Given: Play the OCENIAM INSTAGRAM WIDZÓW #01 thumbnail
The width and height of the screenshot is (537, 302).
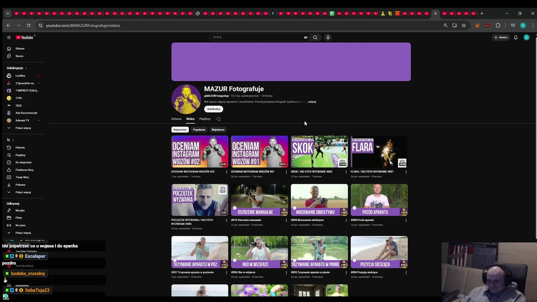Looking at the screenshot, I should pos(259,151).
